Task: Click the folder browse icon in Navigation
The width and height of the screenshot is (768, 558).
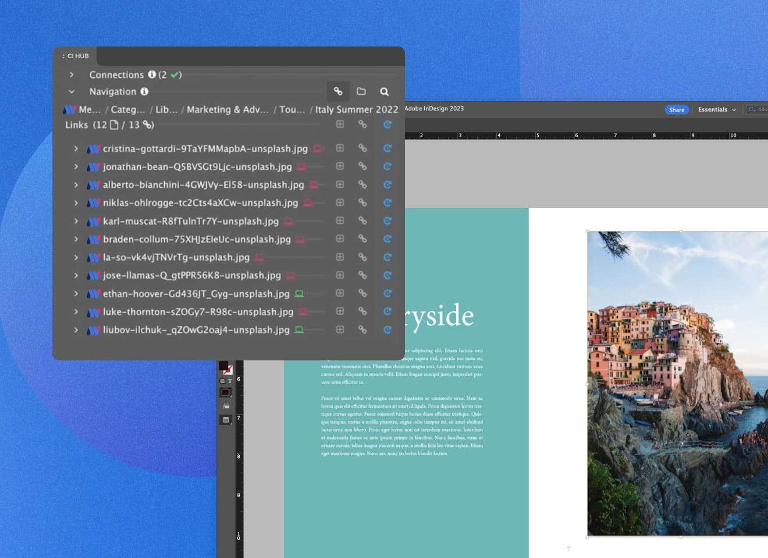Action: (361, 91)
